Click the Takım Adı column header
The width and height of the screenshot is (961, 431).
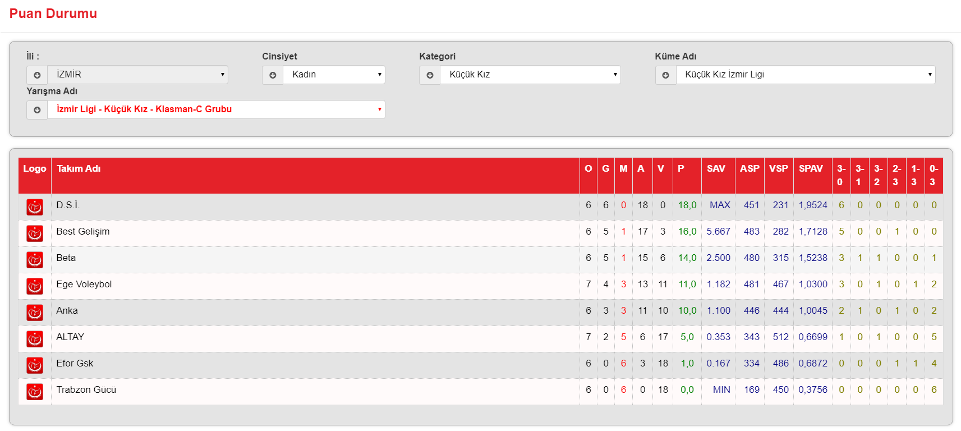[79, 169]
